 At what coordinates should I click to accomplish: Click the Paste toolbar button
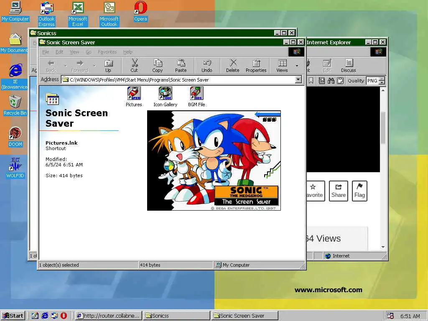click(x=181, y=66)
